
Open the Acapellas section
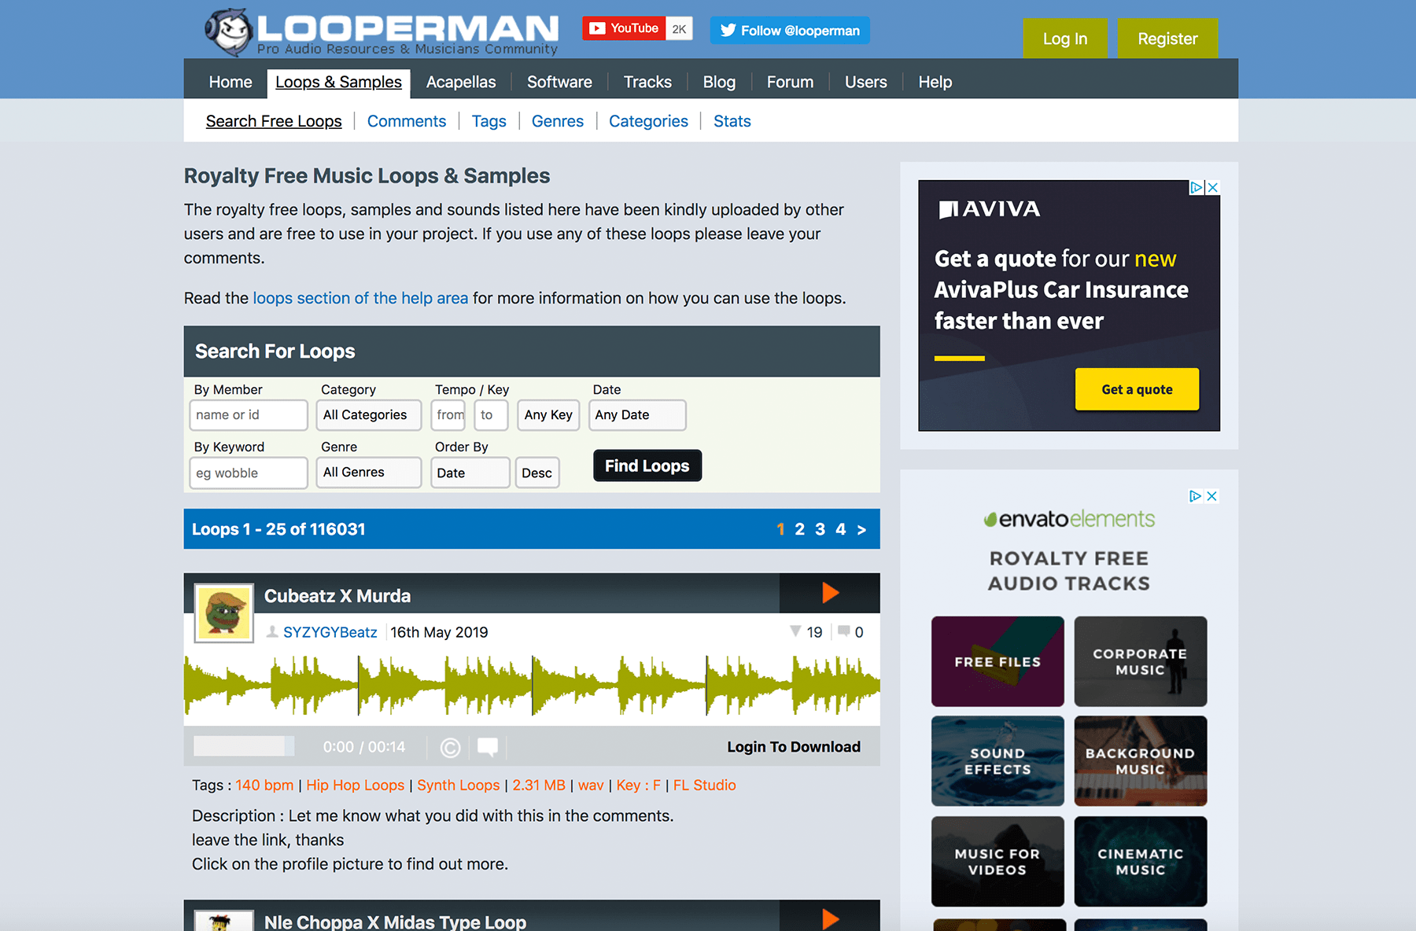[x=461, y=82]
